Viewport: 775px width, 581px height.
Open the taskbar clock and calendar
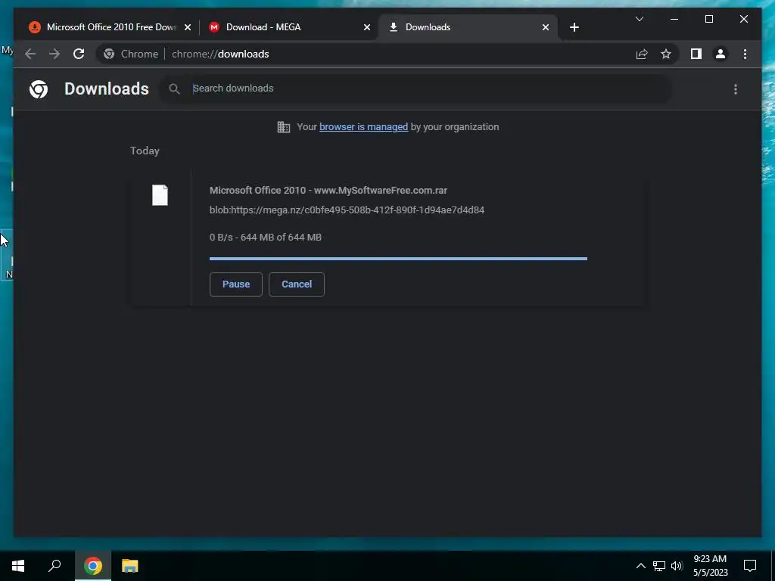point(710,566)
